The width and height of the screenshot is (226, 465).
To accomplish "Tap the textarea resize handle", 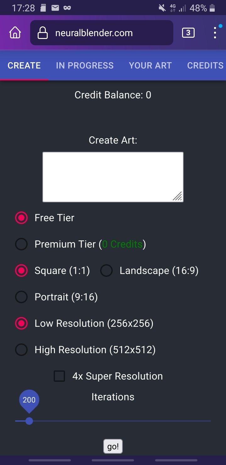I will coord(178,196).
